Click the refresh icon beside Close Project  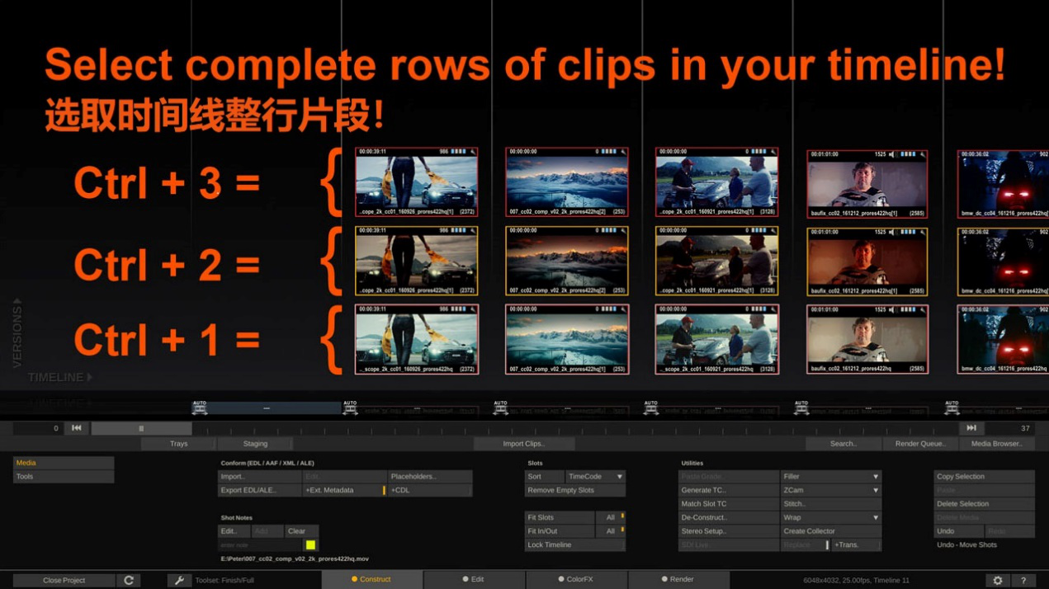[129, 580]
